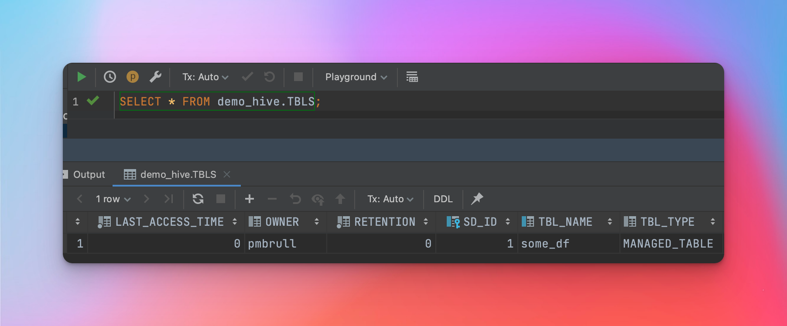
Task: Open the results Tx: Auto dropdown
Action: click(x=390, y=199)
